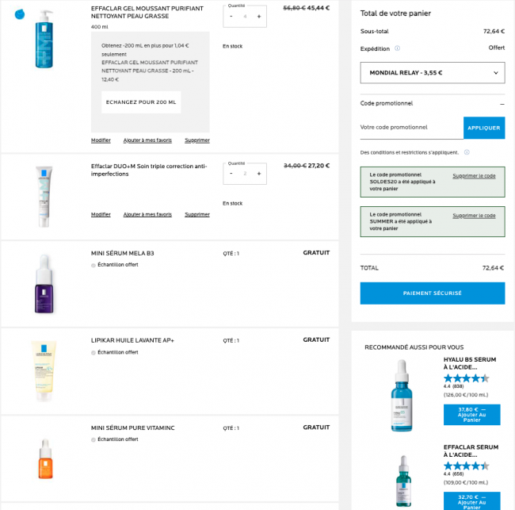The image size is (515, 510).
Task: Decrease quantity of Effaclar DUO+M
Action: [x=231, y=174]
